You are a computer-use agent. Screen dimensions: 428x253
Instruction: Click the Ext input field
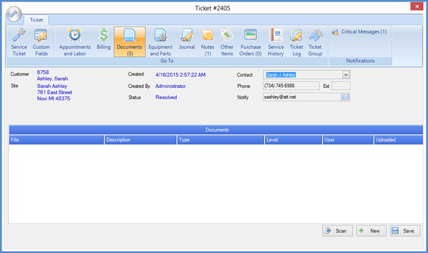coord(341,86)
